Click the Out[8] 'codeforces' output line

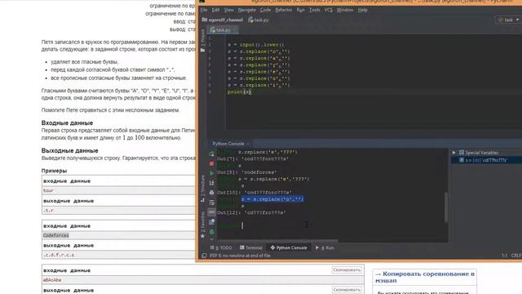(247, 172)
